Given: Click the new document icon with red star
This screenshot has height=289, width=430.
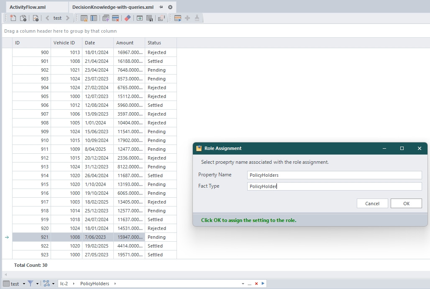Looking at the screenshot, I should (13, 18).
